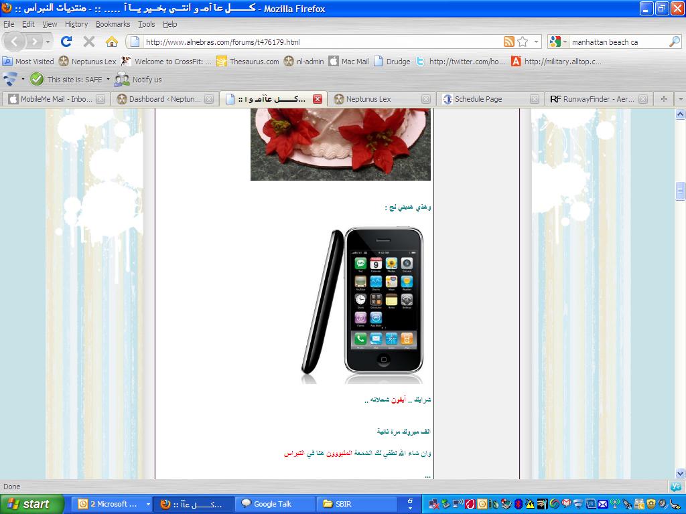Open the recent pages history dropdown arrow

(48, 42)
